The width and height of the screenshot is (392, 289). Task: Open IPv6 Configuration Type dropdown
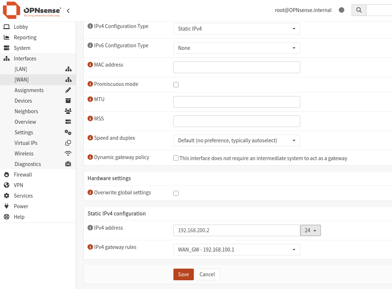[x=237, y=48]
